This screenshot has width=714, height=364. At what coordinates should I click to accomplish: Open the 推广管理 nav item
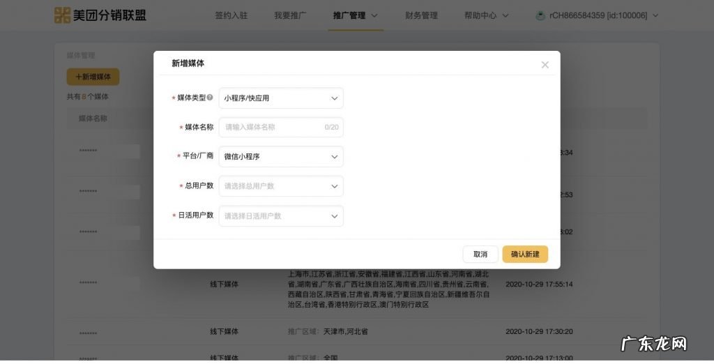(349, 15)
